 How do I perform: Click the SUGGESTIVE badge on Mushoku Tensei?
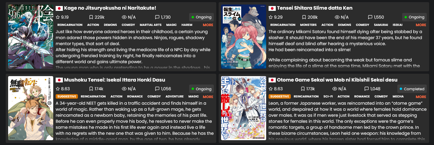pos(67,97)
